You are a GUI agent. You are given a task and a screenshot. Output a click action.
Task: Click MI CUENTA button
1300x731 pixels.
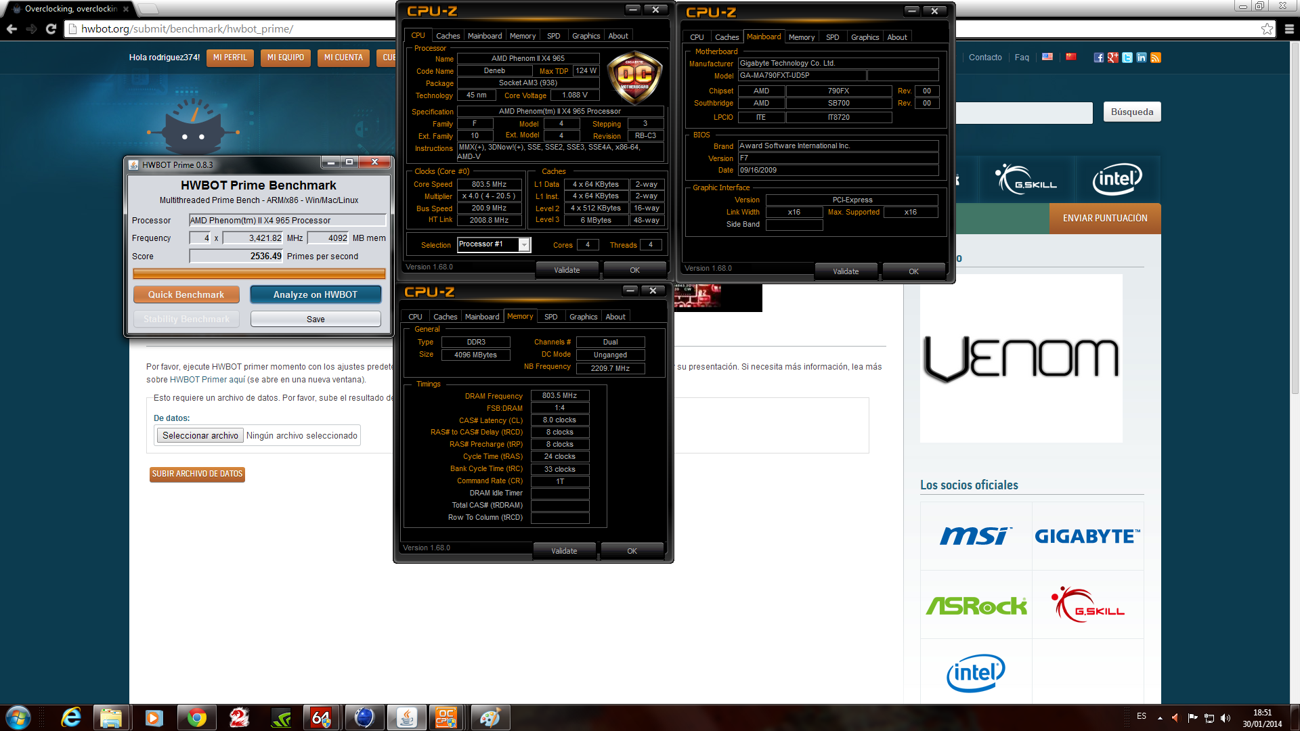pyautogui.click(x=343, y=58)
